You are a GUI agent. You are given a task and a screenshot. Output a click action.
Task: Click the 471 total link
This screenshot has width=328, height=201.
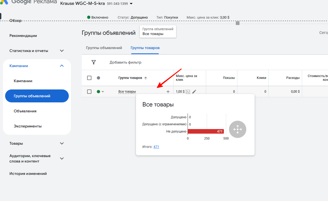pos(156,147)
